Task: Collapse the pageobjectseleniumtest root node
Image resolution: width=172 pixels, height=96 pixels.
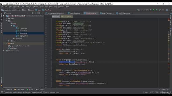Action: pyautogui.click(x=4, y=16)
